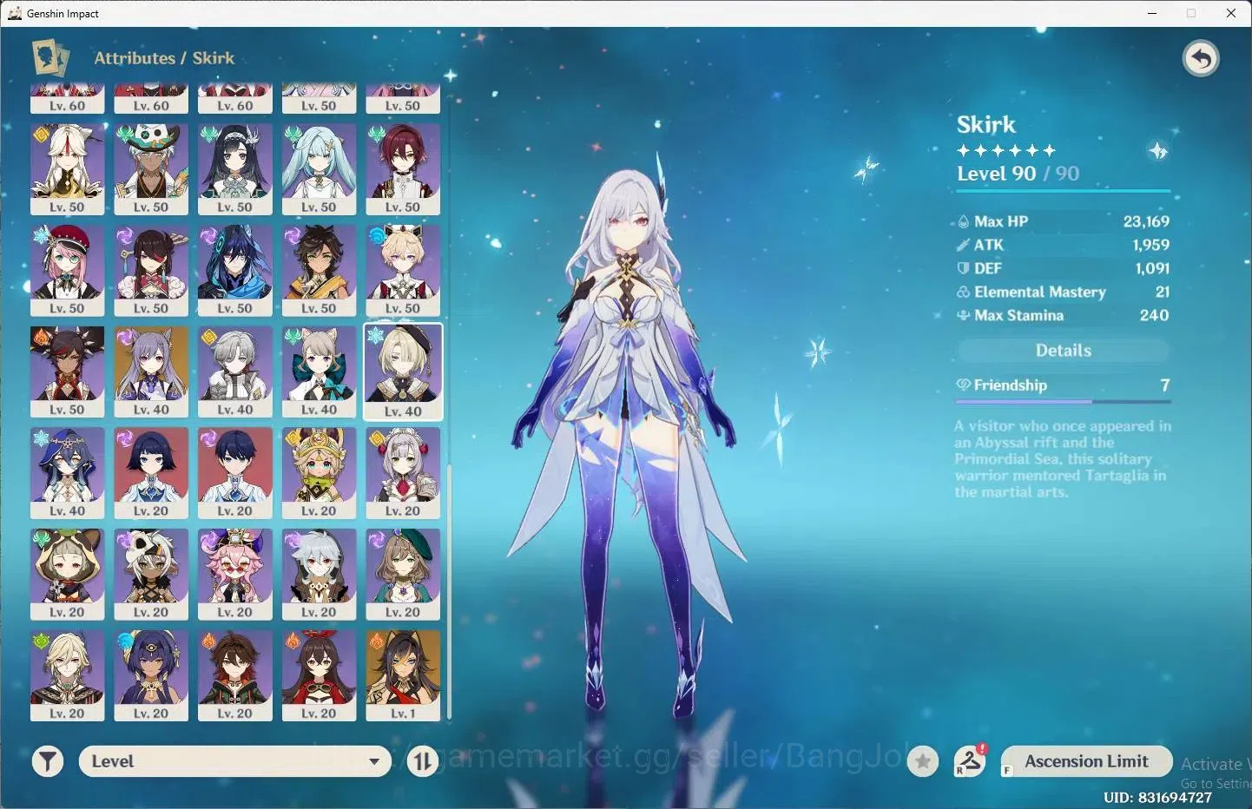Click the Level 90 experience bar

(x=1063, y=190)
